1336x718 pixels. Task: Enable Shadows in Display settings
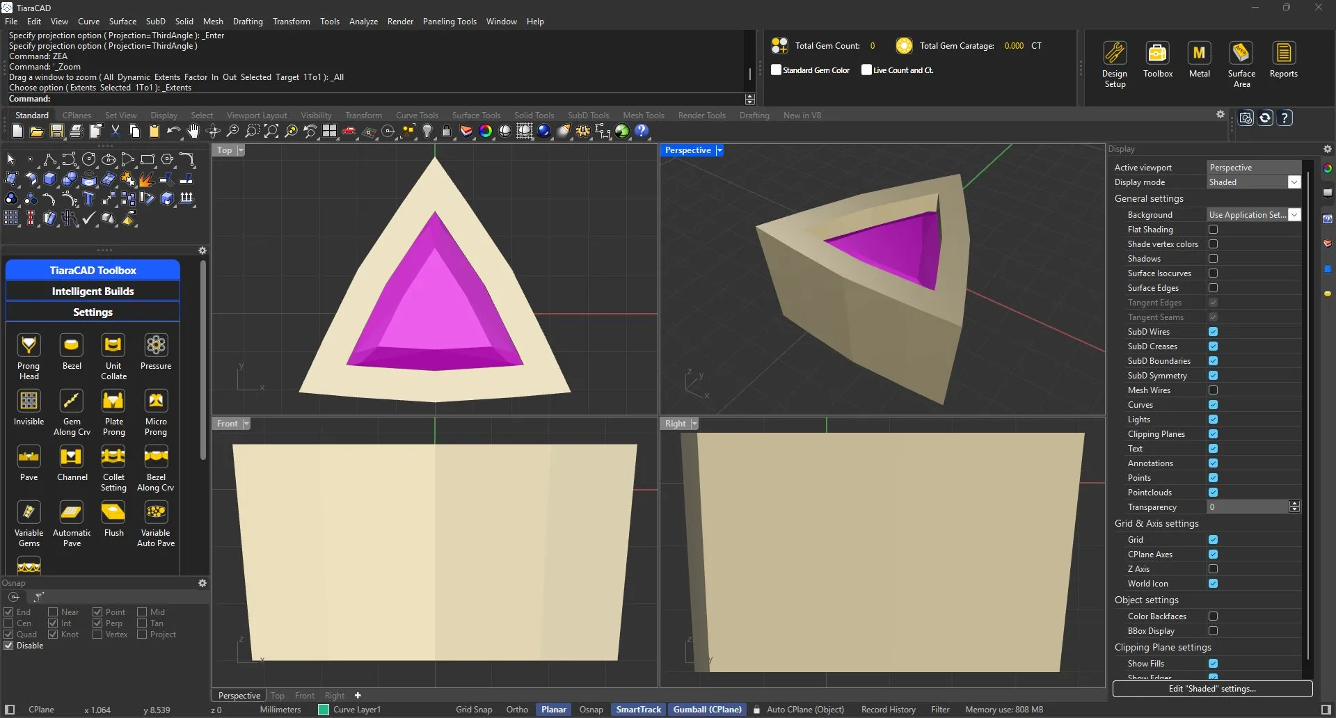(x=1214, y=258)
